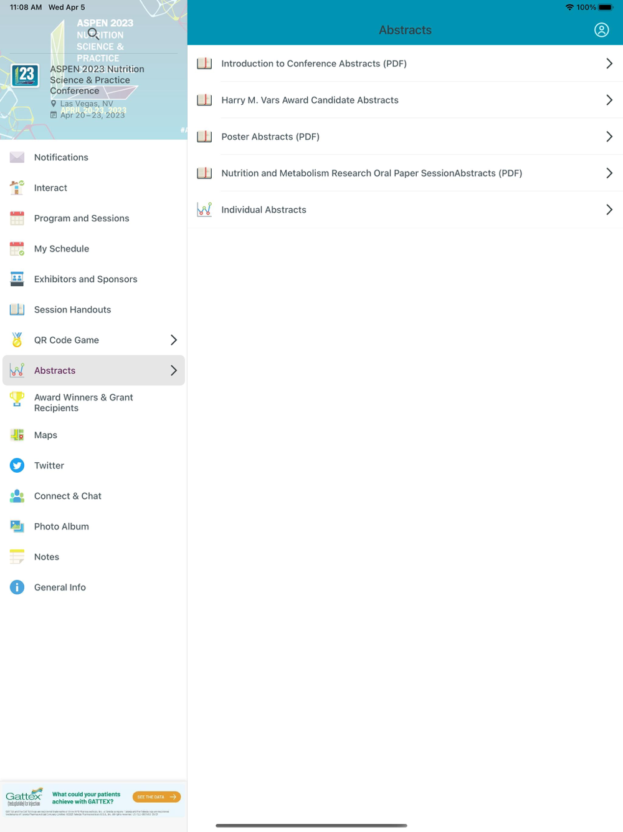Screen dimensions: 623x832
Task: Click the Notifications envelope icon
Action: point(17,157)
